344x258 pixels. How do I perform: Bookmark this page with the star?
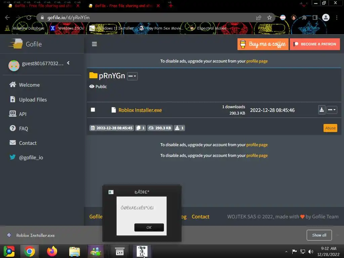pos(269,17)
